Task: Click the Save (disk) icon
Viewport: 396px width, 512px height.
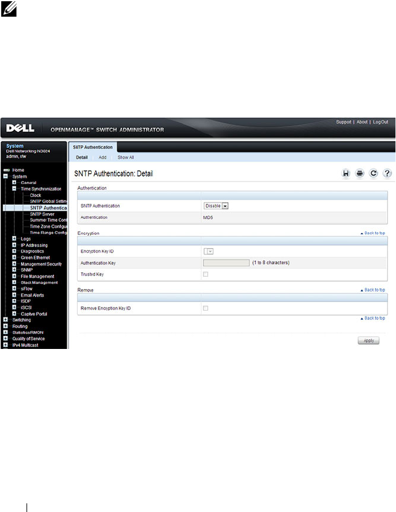Action: coord(346,174)
